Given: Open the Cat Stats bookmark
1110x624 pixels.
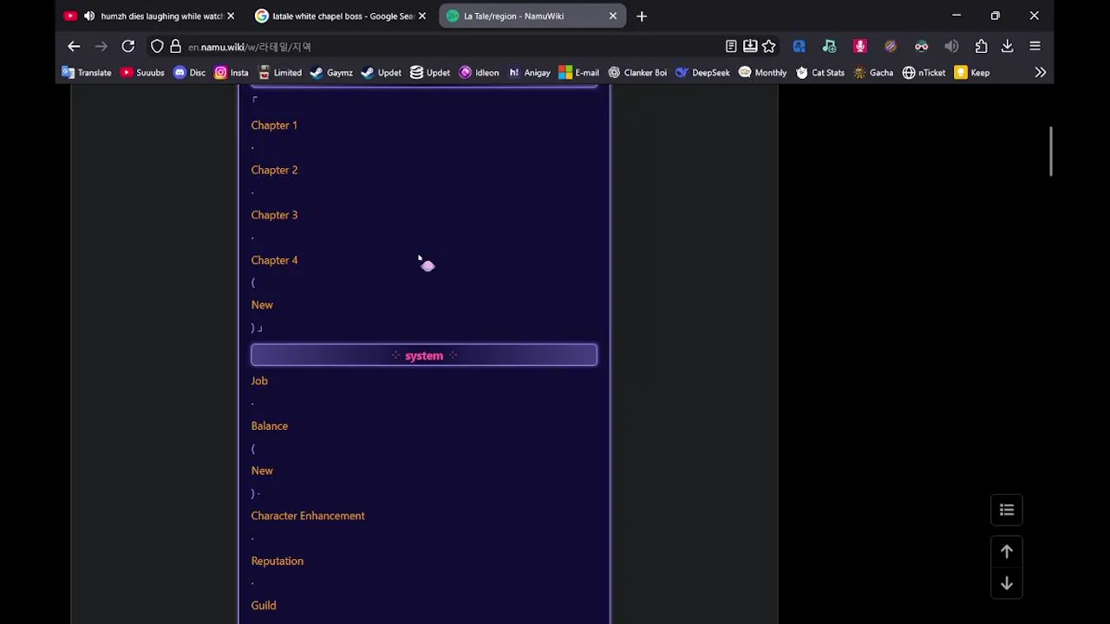Looking at the screenshot, I should (x=820, y=73).
